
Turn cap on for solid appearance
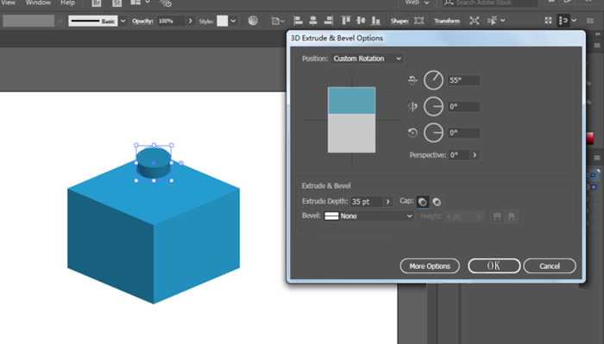point(423,202)
